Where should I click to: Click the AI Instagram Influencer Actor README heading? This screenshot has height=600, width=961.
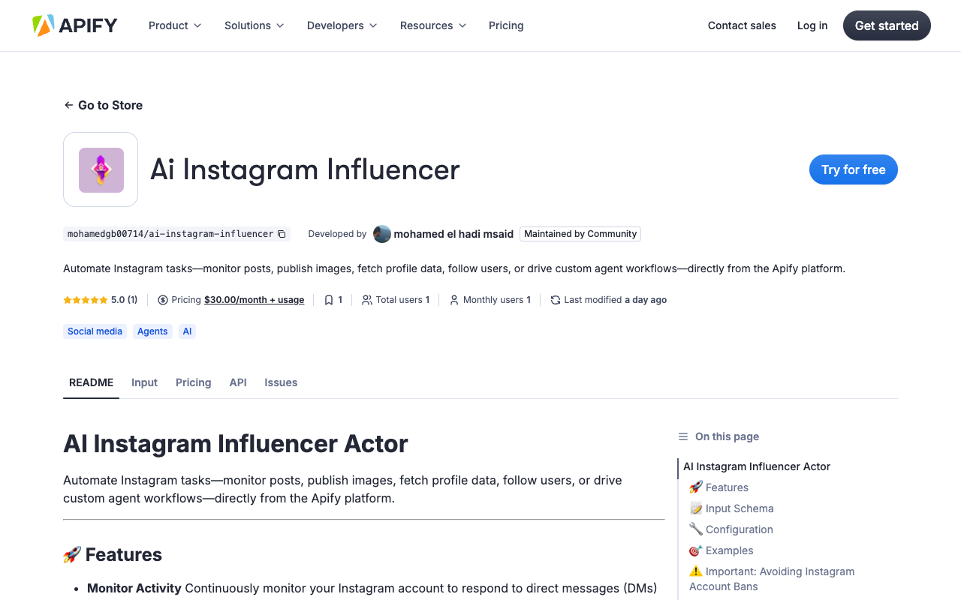click(236, 444)
